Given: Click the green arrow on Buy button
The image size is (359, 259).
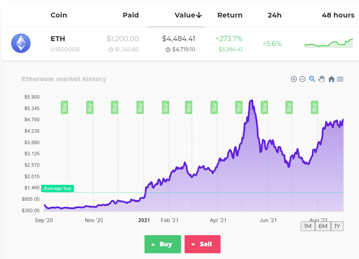Looking at the screenshot, I should tap(153, 244).
